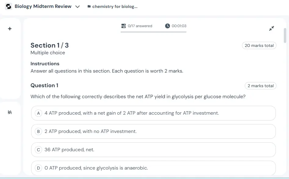This screenshot has height=179, width=289.
Task: Click the timer clock icon
Action: pyautogui.click(x=167, y=26)
